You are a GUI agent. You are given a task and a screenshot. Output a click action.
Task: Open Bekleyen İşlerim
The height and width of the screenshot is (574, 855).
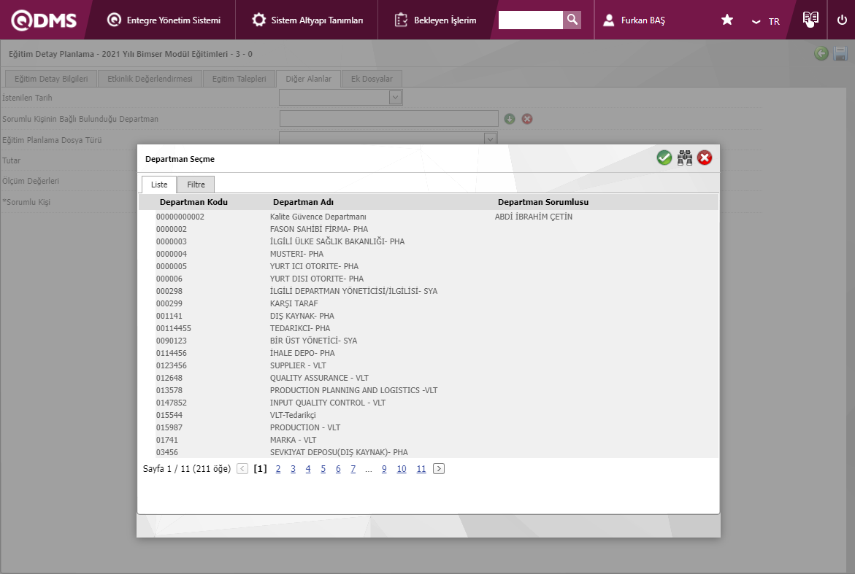[436, 20]
